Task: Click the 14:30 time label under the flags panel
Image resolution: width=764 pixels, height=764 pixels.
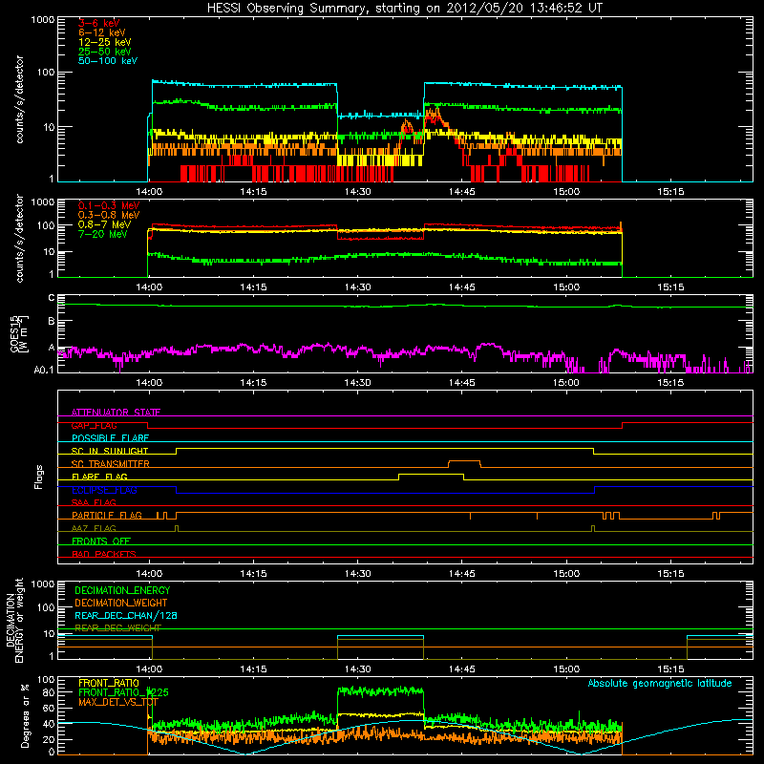Action: click(357, 574)
